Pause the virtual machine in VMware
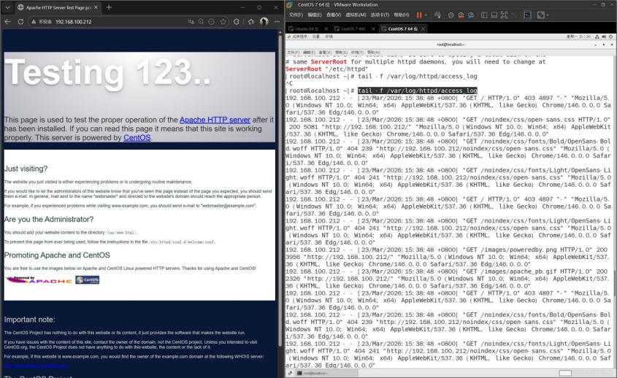The width and height of the screenshot is (617, 378). [x=419, y=15]
